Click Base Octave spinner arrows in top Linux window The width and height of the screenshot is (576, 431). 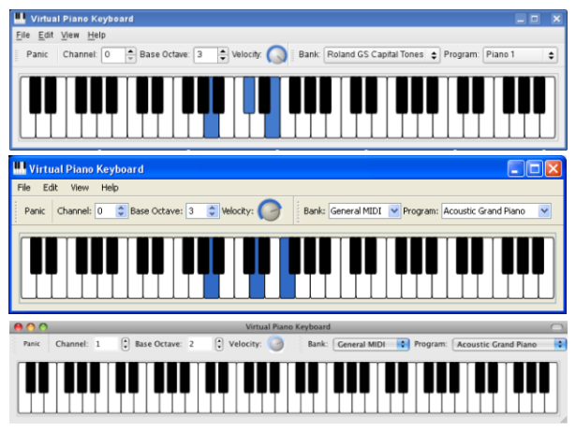[223, 54]
